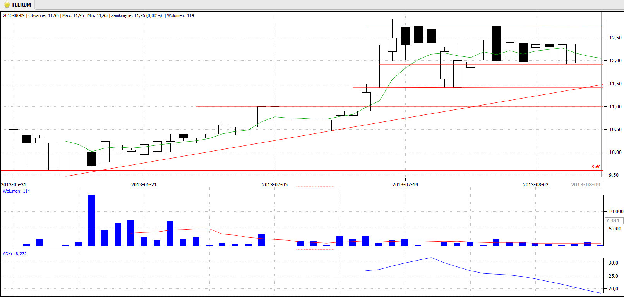Viewport: 624px width, 297px height.
Task: Click the 10 000 volume axis label
Action: (x=616, y=212)
